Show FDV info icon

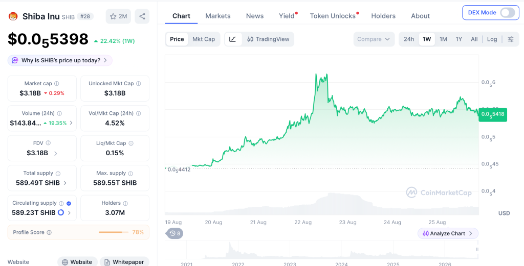click(48, 143)
